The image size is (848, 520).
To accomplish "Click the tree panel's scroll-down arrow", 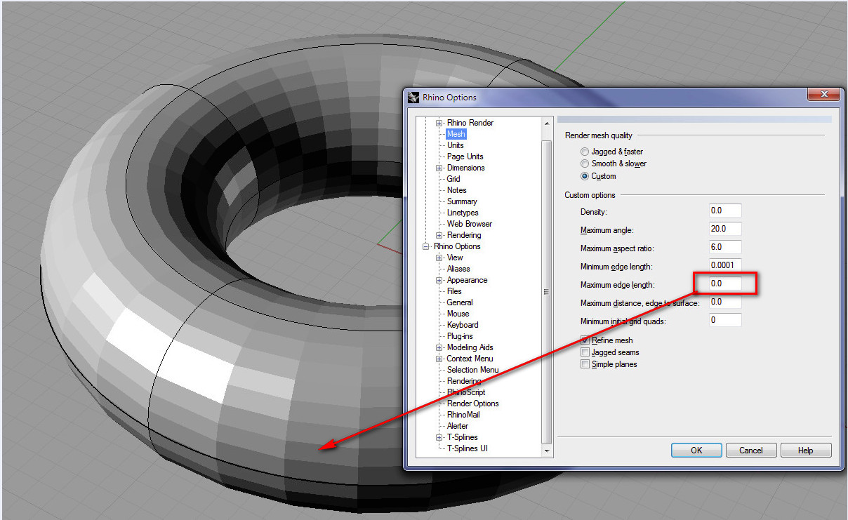I will click(547, 451).
